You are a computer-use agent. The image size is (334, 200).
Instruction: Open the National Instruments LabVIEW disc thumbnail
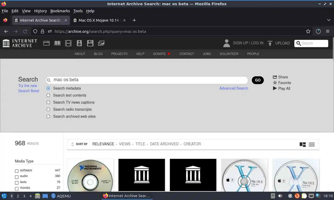[x=90, y=175]
